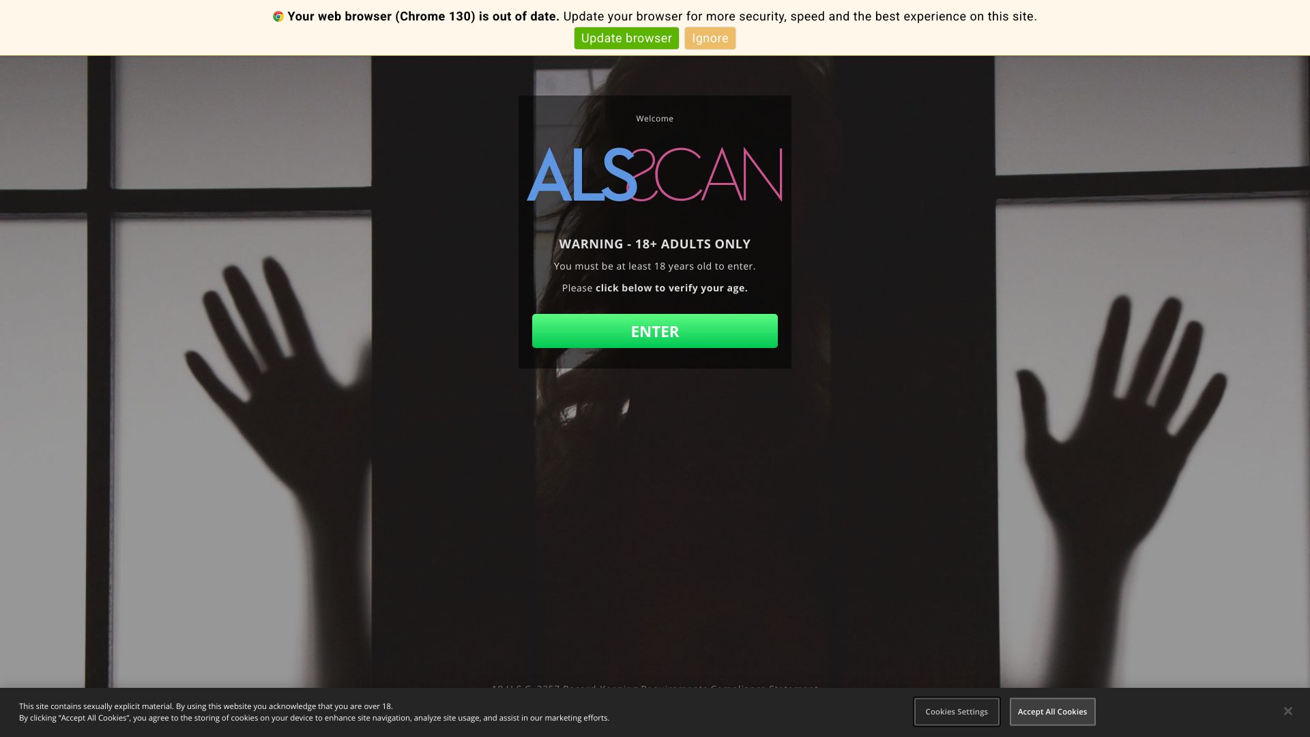Open Cookies Settings
The height and width of the screenshot is (737, 1310).
(957, 712)
